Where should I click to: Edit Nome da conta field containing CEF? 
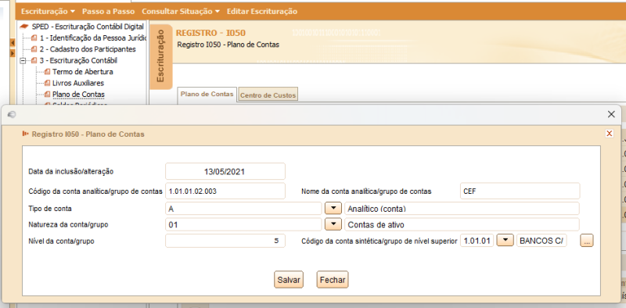(x=520, y=191)
